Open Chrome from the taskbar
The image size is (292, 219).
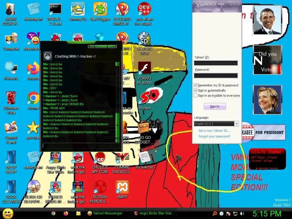pyautogui.click(x=53, y=213)
